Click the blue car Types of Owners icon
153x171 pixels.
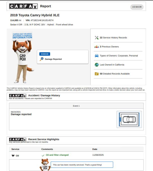click(97, 56)
